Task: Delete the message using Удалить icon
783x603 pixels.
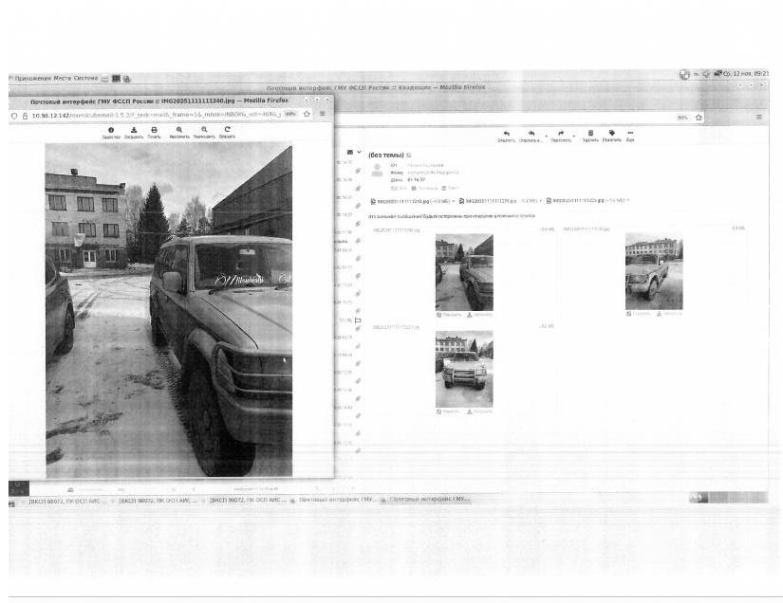Action: pyautogui.click(x=590, y=135)
